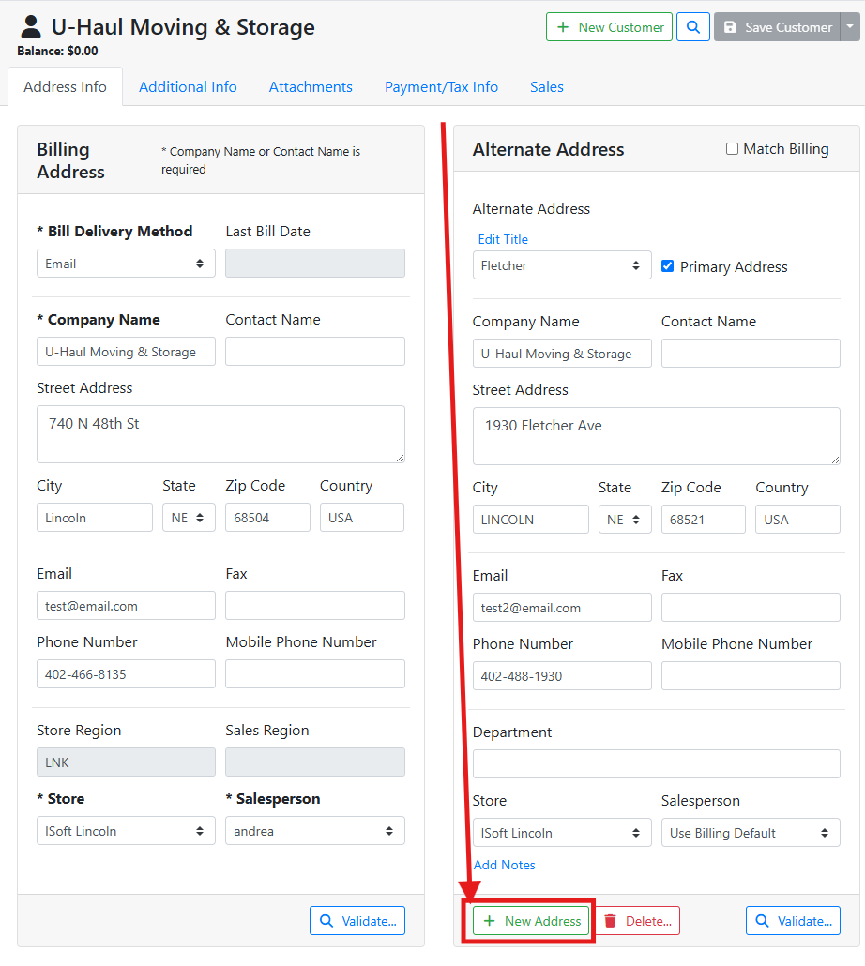Expand the Fletcher alternate address dropdown
The height and width of the screenshot is (966, 865).
tap(561, 265)
